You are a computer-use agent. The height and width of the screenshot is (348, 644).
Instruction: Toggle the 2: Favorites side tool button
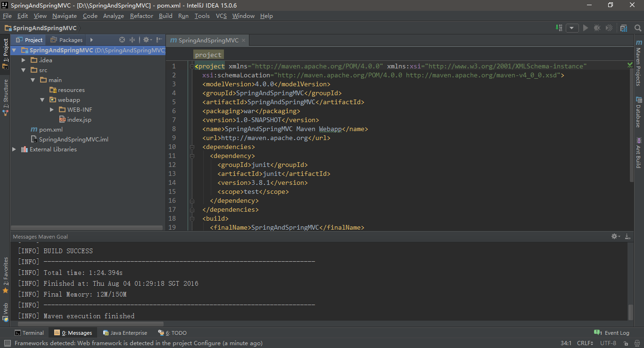[x=5, y=275]
